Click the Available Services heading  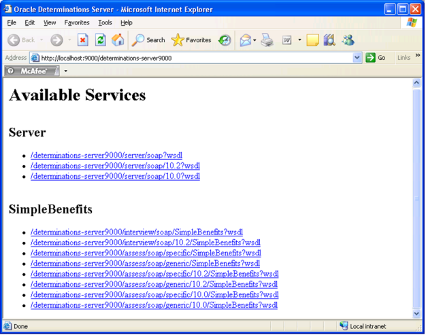tap(78, 95)
